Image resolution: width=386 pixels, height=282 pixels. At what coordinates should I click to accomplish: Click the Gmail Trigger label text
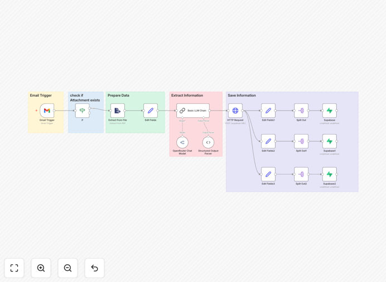click(x=47, y=120)
